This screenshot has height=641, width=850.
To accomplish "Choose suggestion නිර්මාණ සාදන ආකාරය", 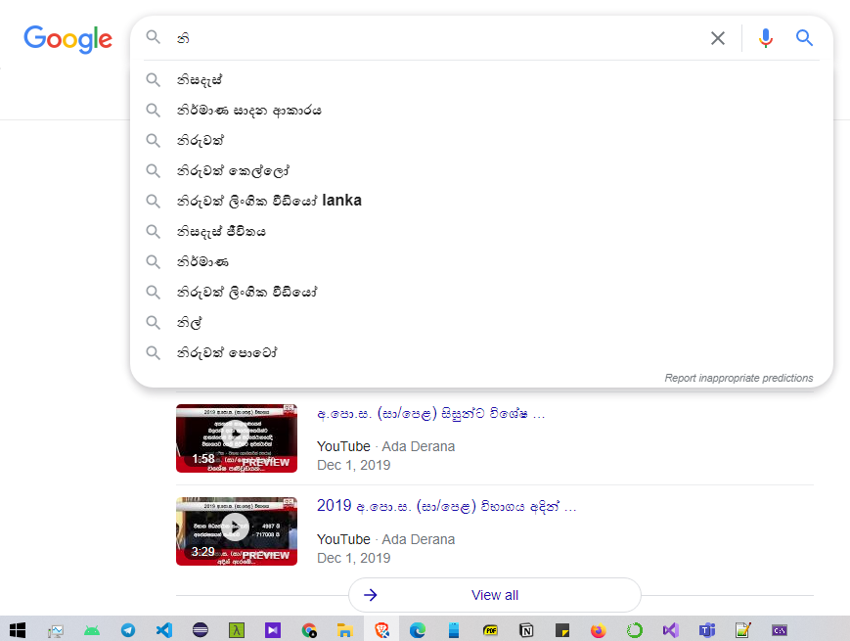I will [x=248, y=111].
